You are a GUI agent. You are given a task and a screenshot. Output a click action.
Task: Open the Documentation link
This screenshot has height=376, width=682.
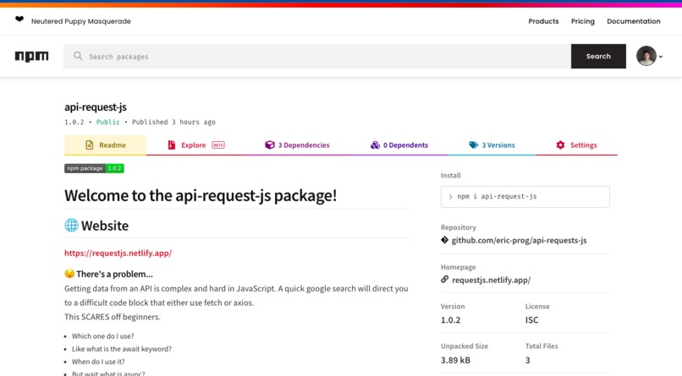(633, 21)
